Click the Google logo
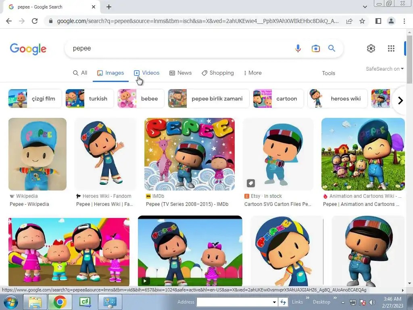The image size is (413, 310). coord(28,49)
